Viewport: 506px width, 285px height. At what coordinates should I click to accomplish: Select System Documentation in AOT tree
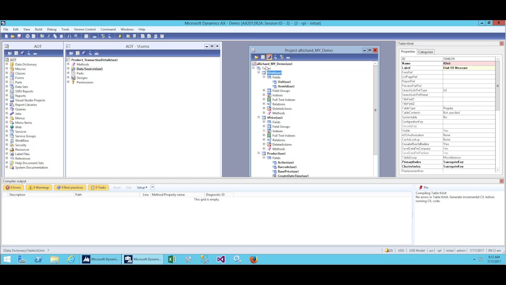(x=31, y=167)
